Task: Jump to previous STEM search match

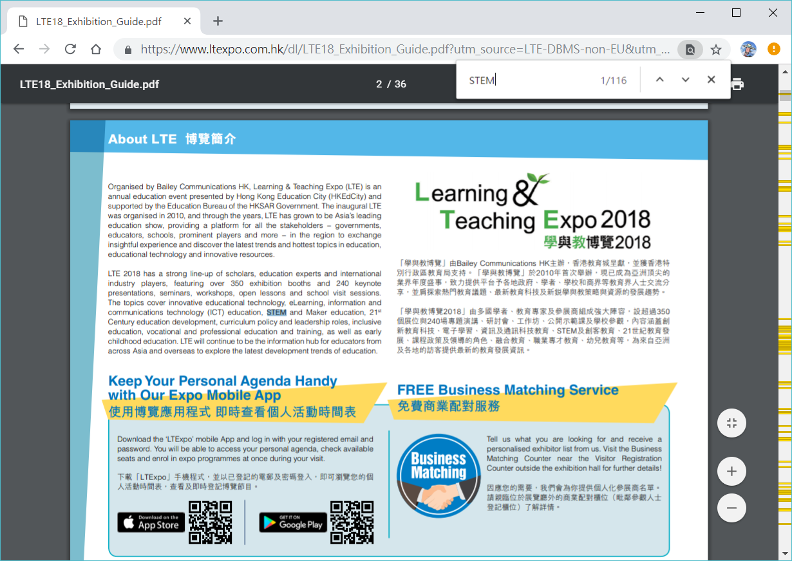Action: [x=659, y=80]
